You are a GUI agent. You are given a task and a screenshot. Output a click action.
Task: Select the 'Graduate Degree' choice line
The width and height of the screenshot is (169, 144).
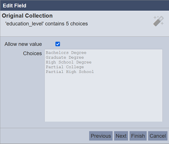[x=65, y=58]
